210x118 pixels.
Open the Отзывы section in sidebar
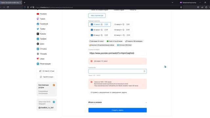(x=42, y=49)
